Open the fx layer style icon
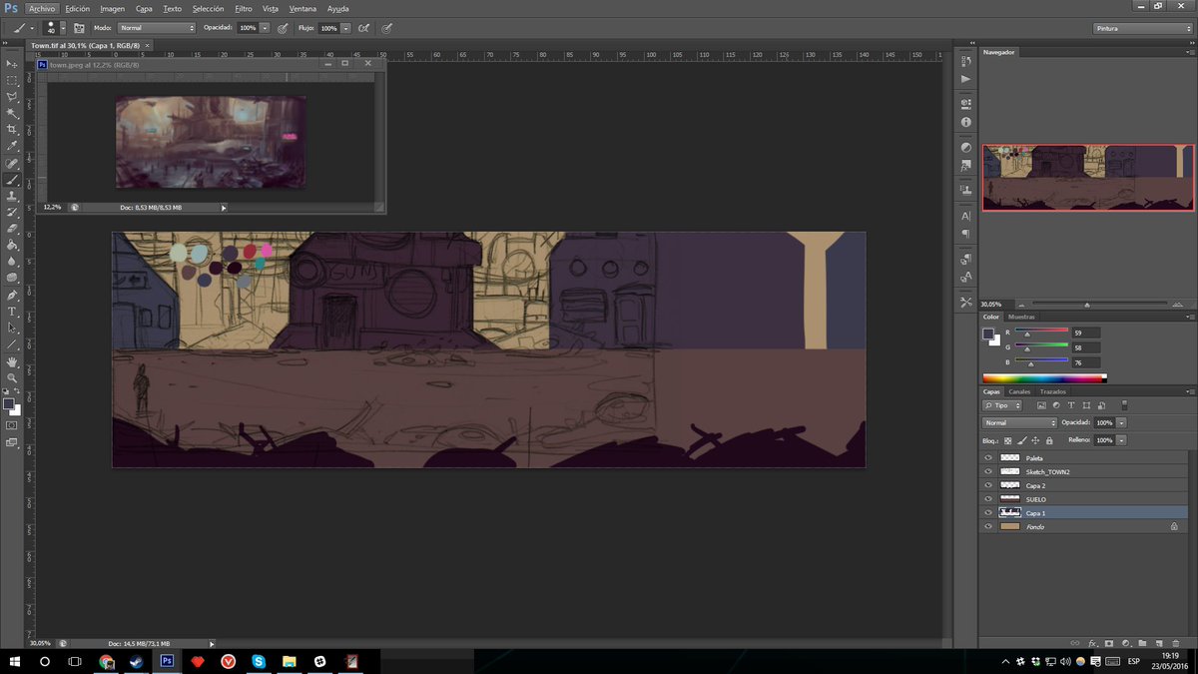1198x674 pixels. [x=1092, y=643]
